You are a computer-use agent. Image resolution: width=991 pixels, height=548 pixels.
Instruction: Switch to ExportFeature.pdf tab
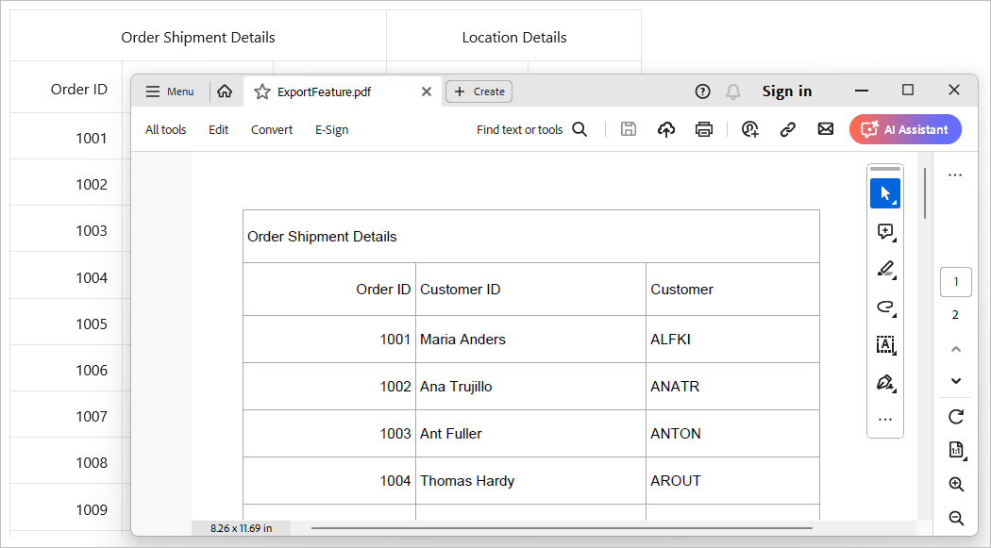pos(324,91)
